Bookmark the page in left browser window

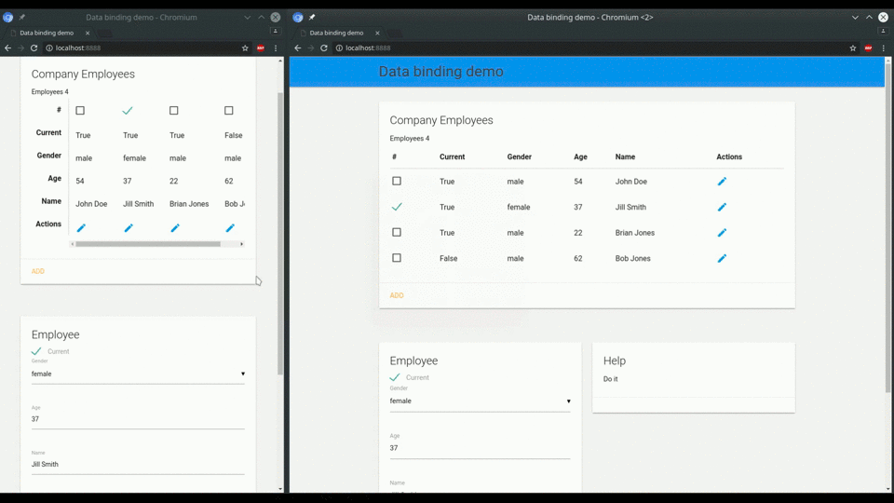[x=245, y=48]
